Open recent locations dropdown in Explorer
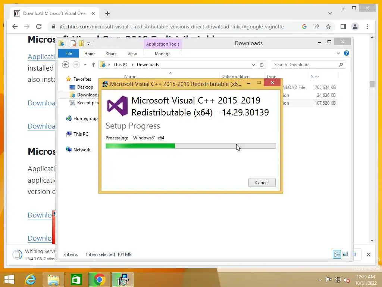The width and height of the screenshot is (382, 287). point(85,65)
